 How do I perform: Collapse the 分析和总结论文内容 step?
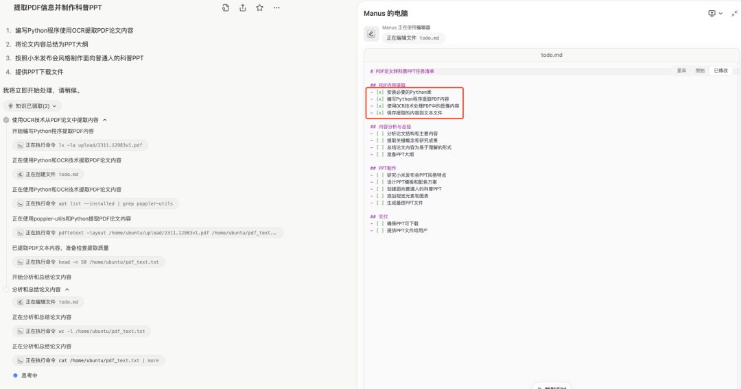(x=67, y=290)
